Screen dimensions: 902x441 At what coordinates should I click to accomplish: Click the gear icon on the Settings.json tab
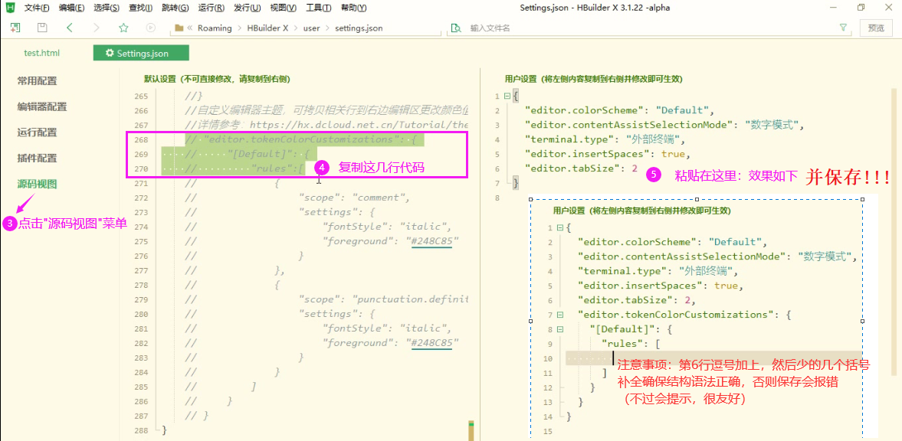pyautogui.click(x=110, y=53)
